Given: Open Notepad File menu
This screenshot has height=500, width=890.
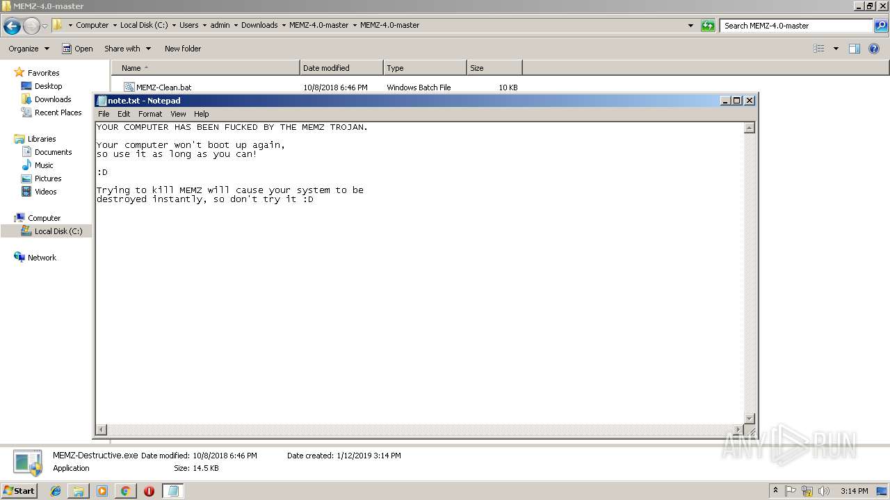Looking at the screenshot, I should (x=104, y=114).
